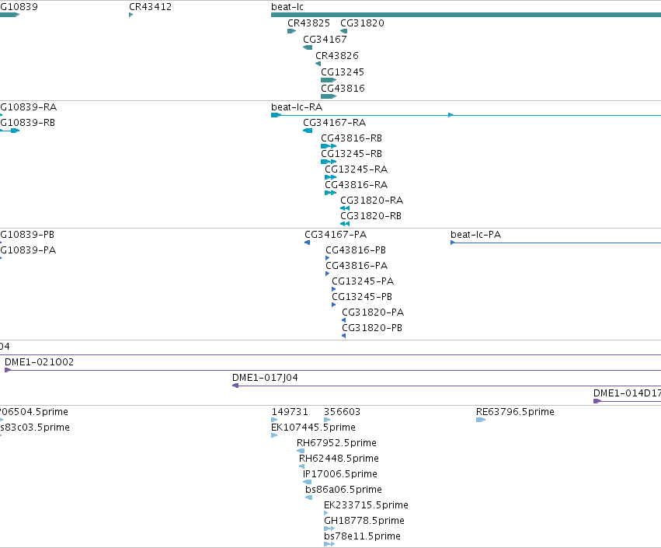Click the RE63796.5prime label
This screenshot has width=661, height=548.
click(x=515, y=412)
